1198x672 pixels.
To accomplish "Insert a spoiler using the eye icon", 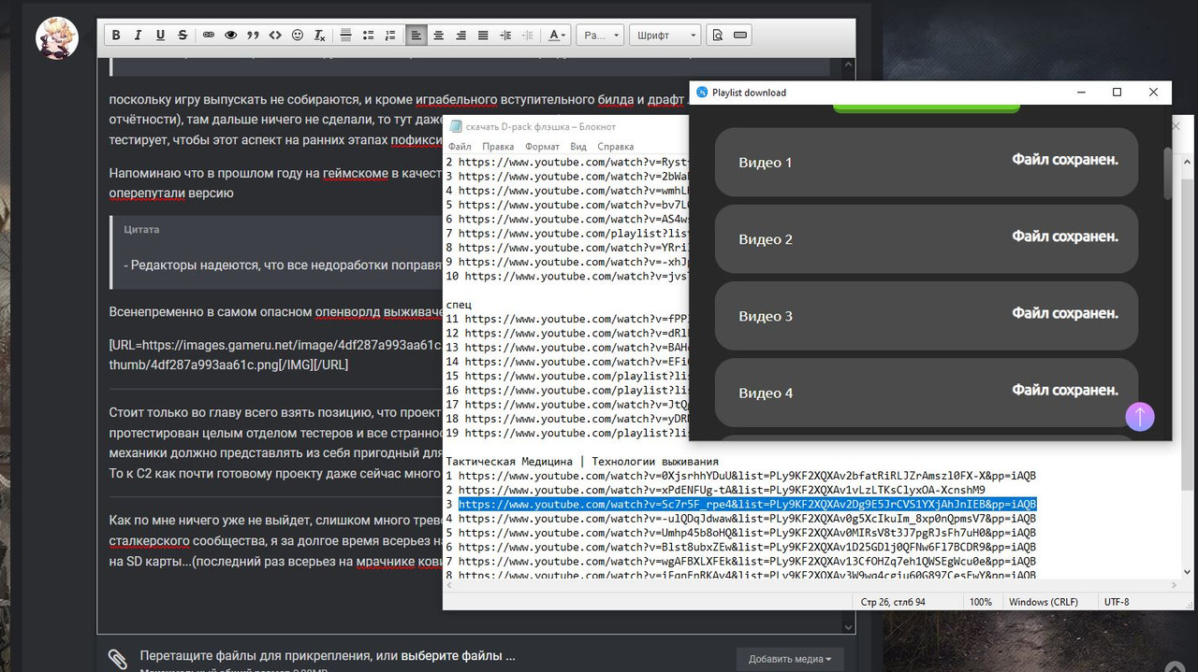I will (x=230, y=36).
